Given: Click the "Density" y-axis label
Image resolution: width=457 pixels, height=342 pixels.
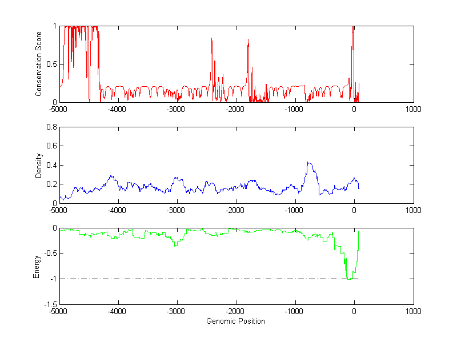Looking at the screenshot, I should (x=39, y=165).
